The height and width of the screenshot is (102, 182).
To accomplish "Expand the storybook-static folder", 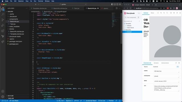I will pyautogui.click(x=15, y=37).
